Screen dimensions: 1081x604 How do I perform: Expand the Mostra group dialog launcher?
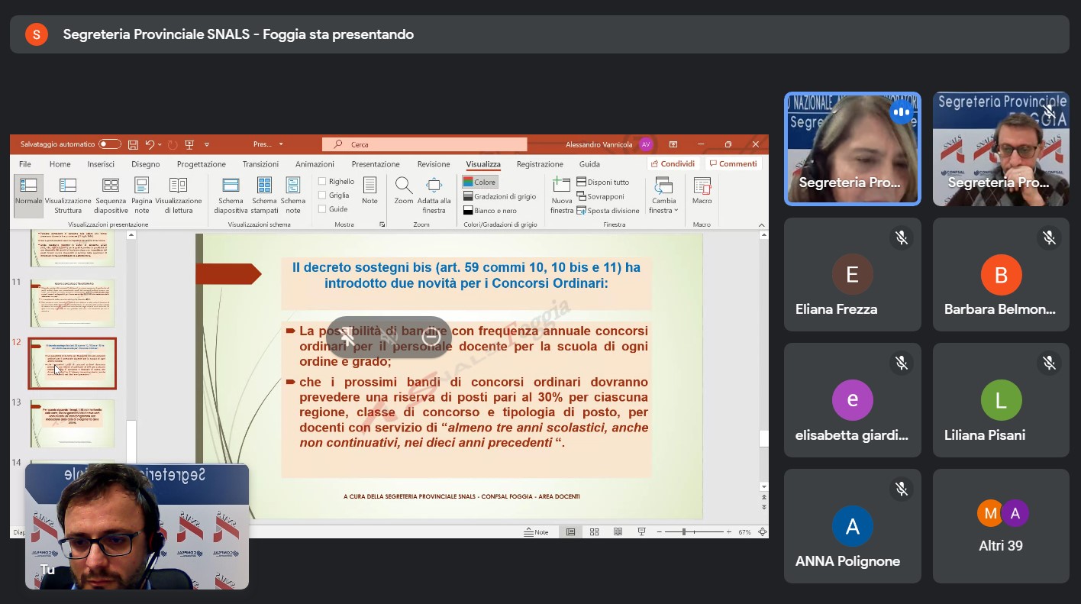pyautogui.click(x=382, y=224)
